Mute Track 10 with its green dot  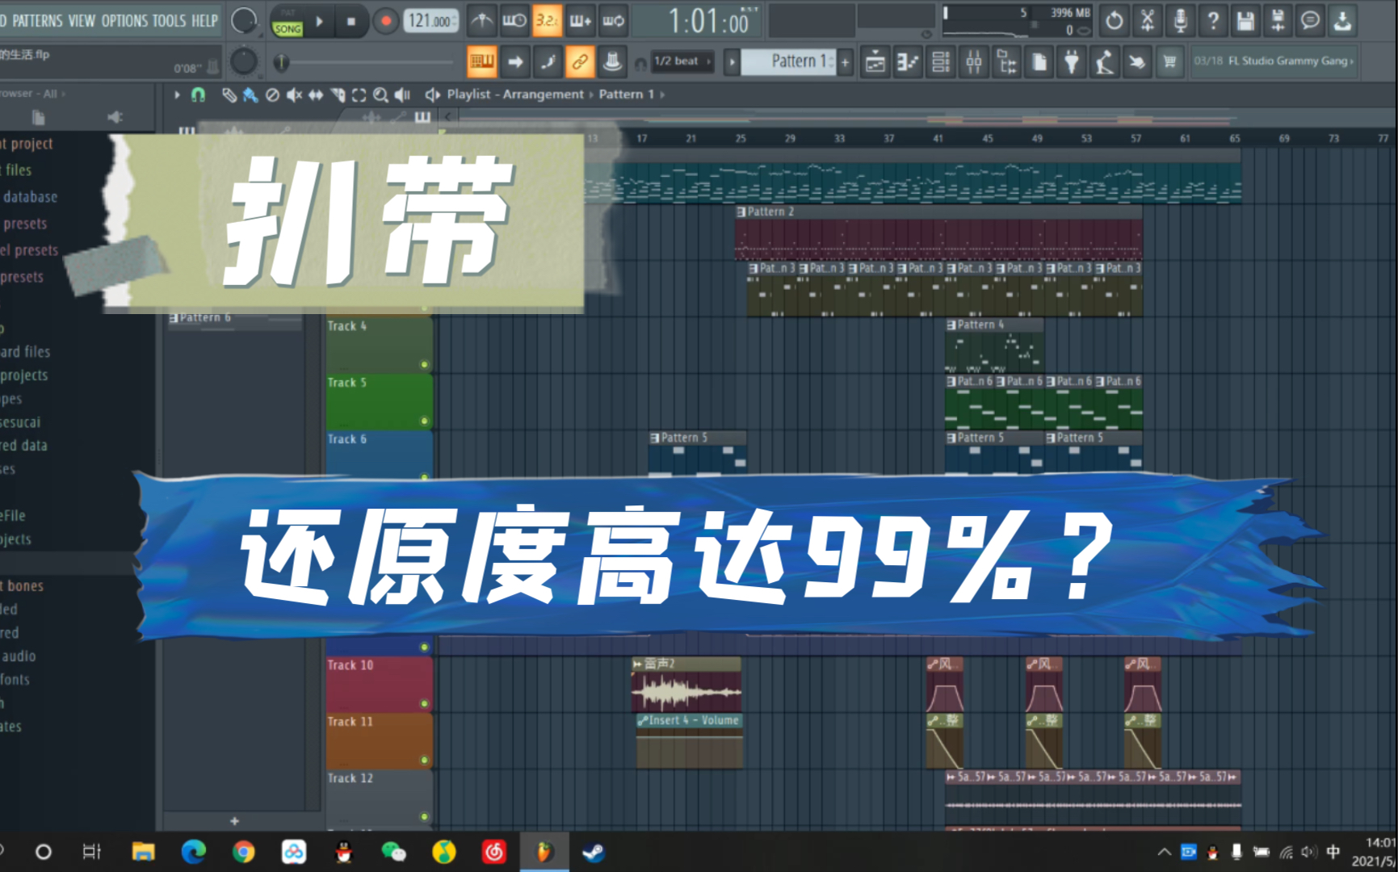pyautogui.click(x=424, y=703)
